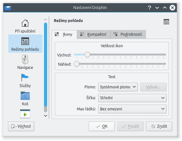Open the Max řádků dropdown

(x=132, y=109)
